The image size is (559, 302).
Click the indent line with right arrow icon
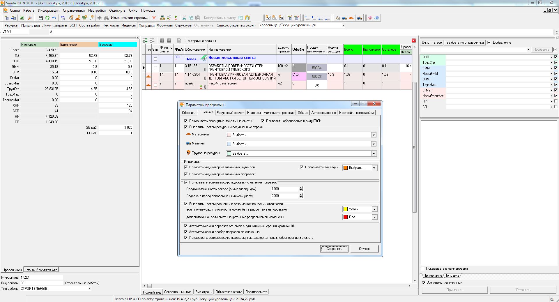(307, 18)
